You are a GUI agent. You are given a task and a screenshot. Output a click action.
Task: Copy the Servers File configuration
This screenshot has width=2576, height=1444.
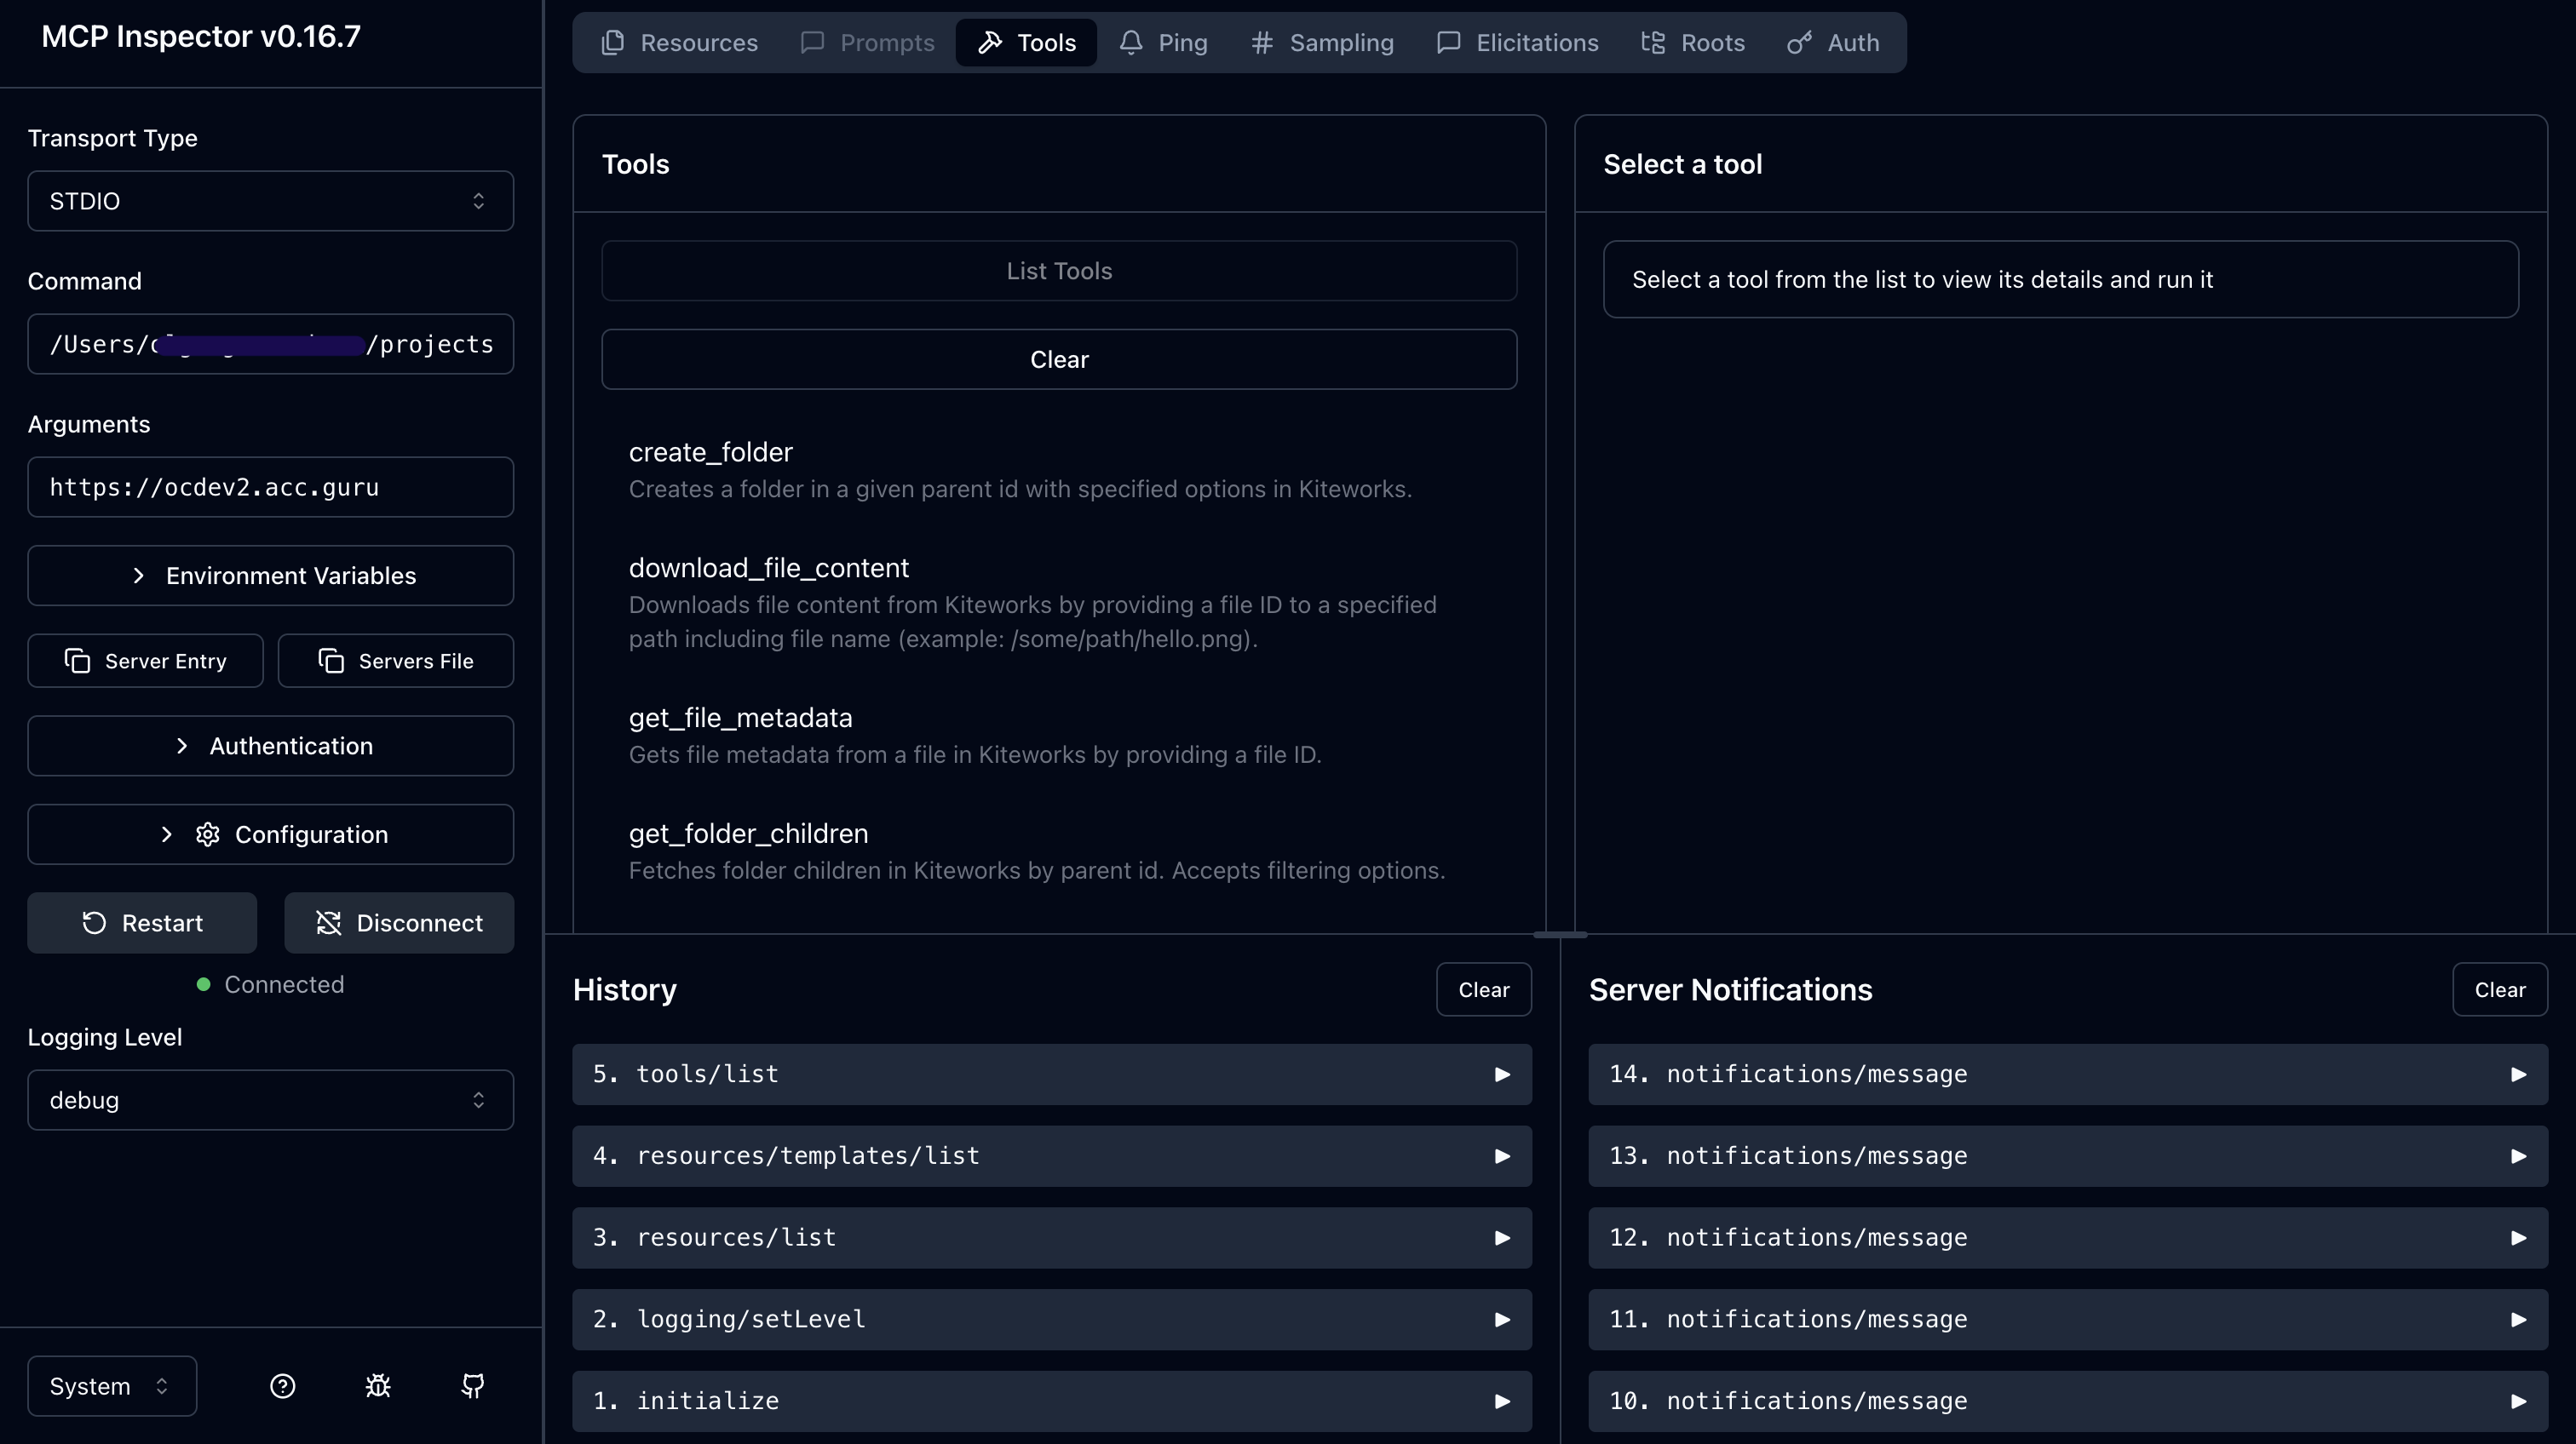point(396,661)
